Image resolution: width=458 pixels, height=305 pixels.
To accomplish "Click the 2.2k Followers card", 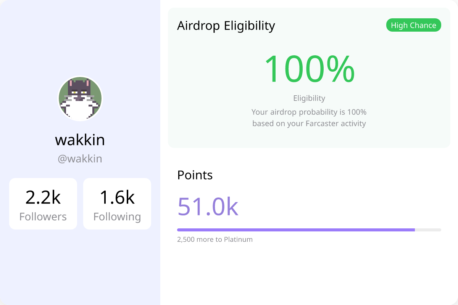I will 43,204.
